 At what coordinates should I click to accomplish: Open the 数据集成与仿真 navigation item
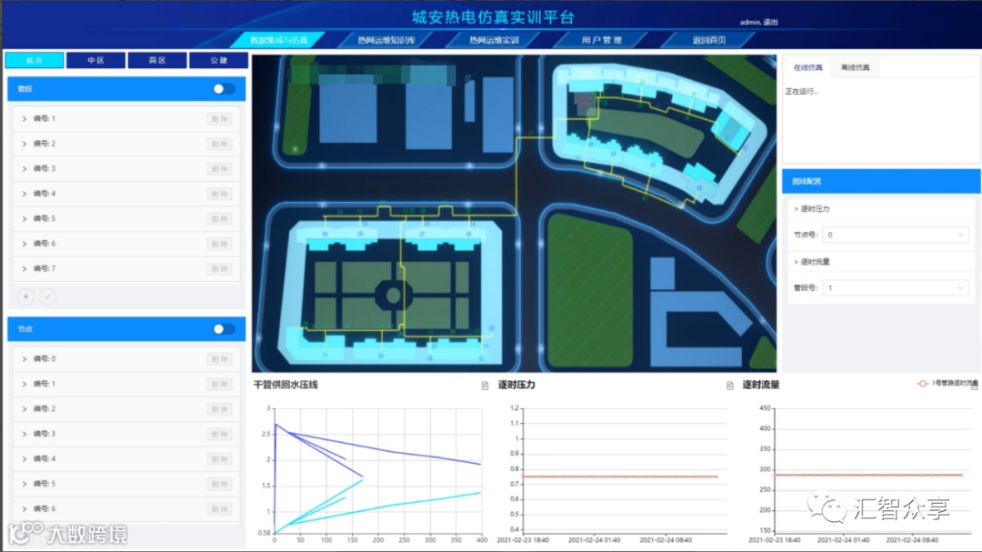[x=279, y=40]
